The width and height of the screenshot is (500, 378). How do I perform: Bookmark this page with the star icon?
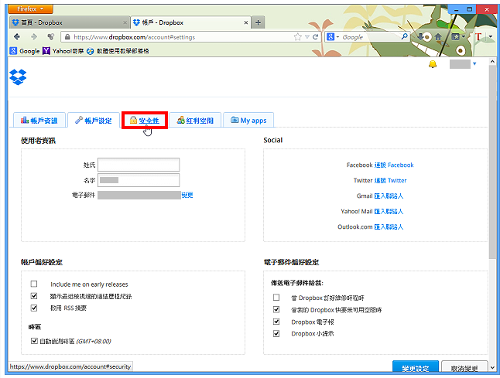(297, 37)
